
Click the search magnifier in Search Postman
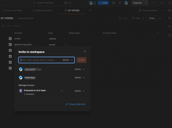pyautogui.click(x=35, y=3)
